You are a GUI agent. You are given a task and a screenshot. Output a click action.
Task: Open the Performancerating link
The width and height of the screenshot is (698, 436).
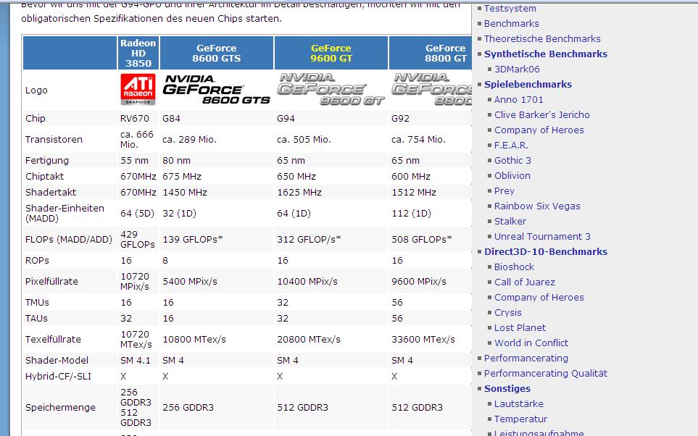click(525, 358)
